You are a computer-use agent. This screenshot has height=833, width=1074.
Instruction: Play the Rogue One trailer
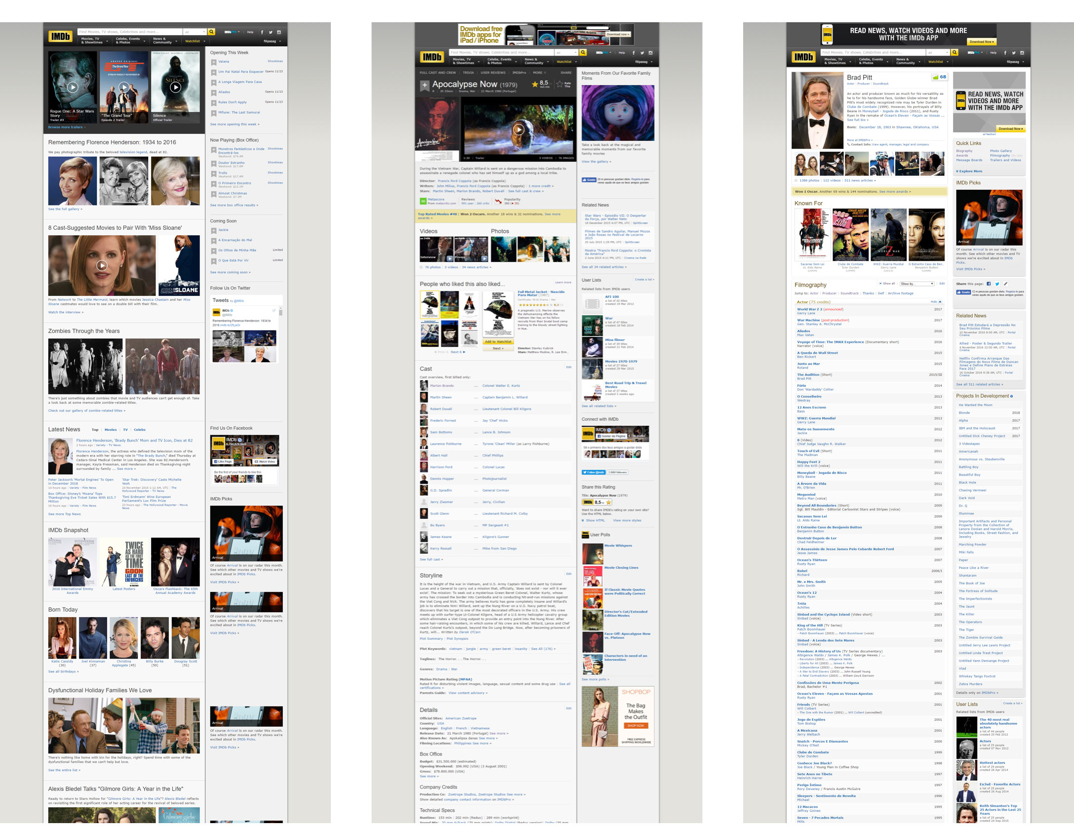point(73,87)
